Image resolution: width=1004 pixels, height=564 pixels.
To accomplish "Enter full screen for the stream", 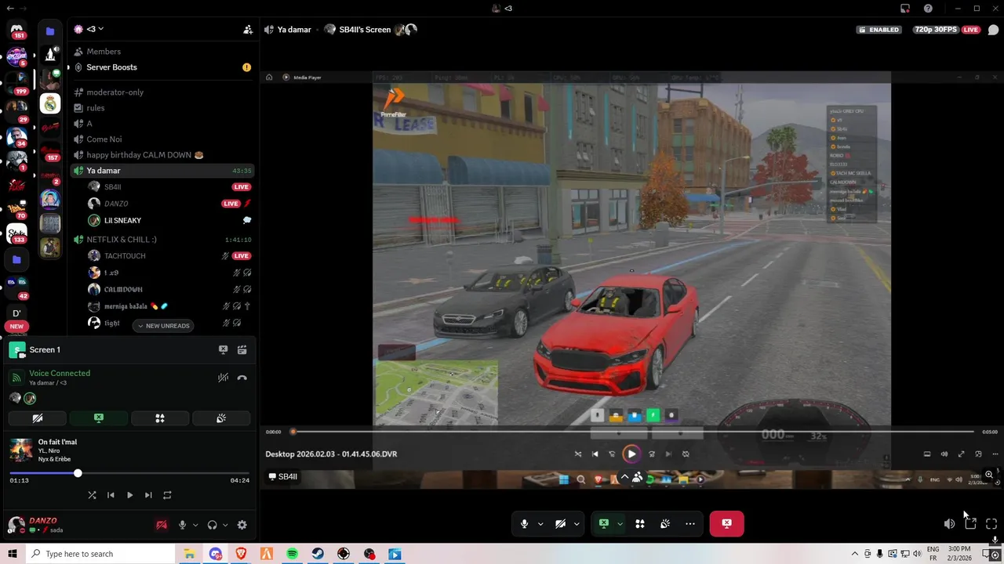I will 991,524.
